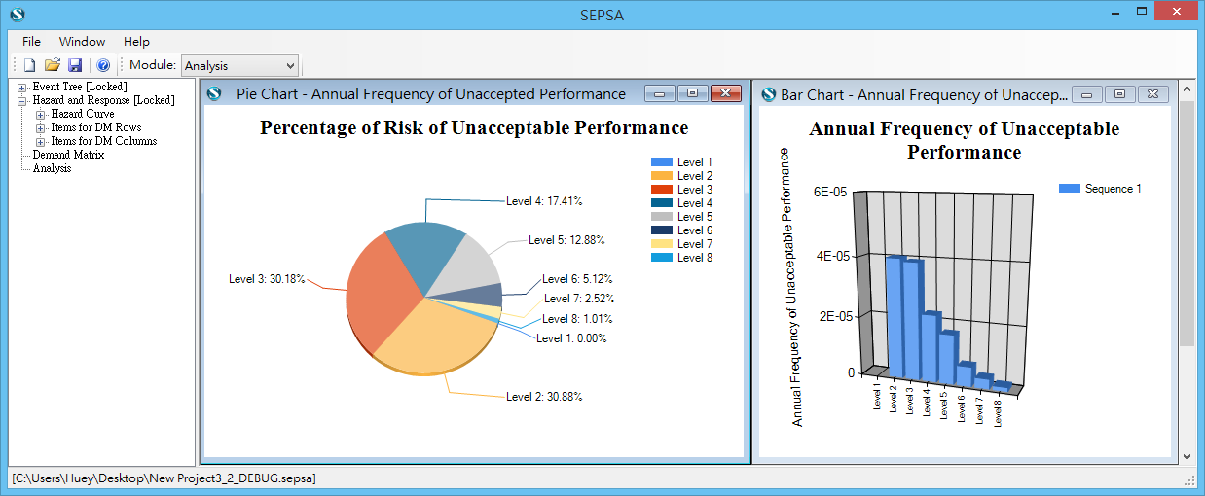Viewport: 1205px width, 496px height.
Task: Open the File menu
Action: click(31, 42)
